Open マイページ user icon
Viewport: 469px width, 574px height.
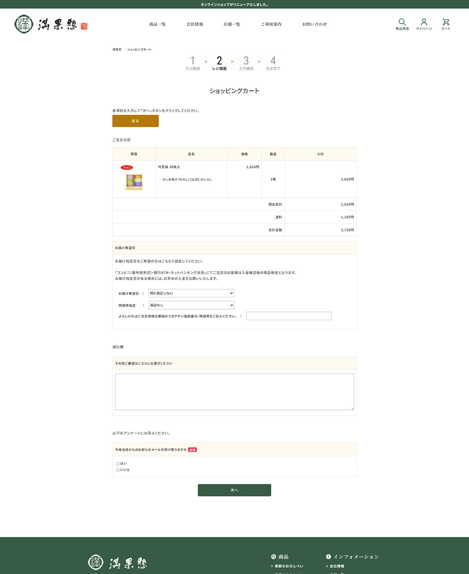pos(424,22)
